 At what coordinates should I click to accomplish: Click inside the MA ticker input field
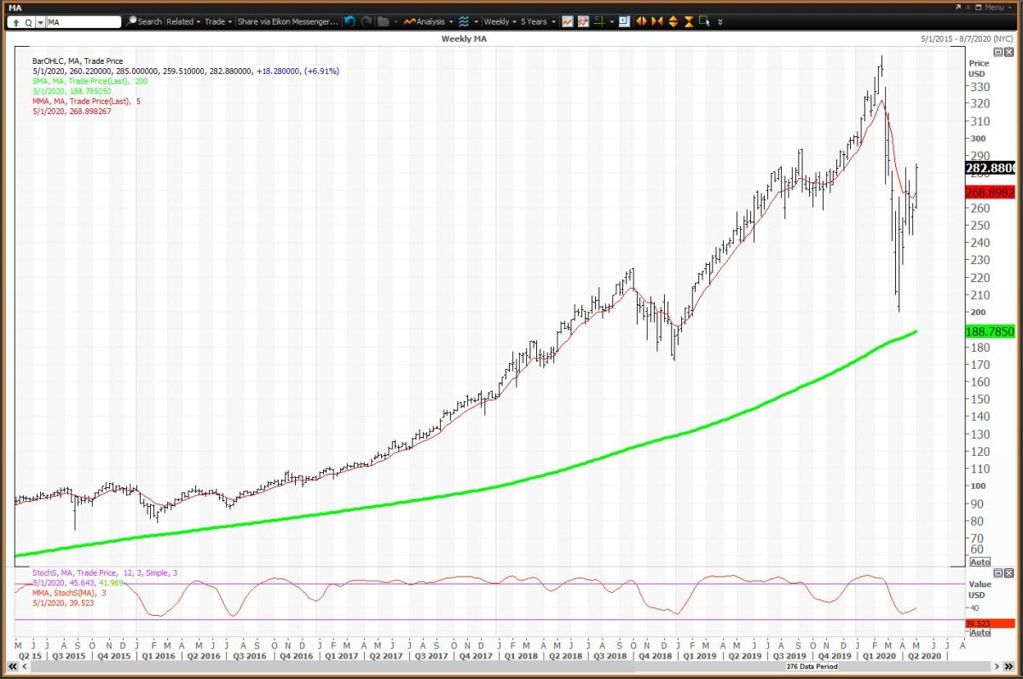pos(81,22)
